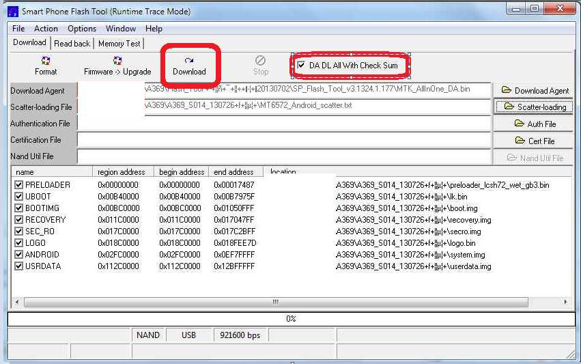Viewport: 581px width, 364px height.
Task: Close the Smart Phone Flash Tool window
Action: (561, 8)
